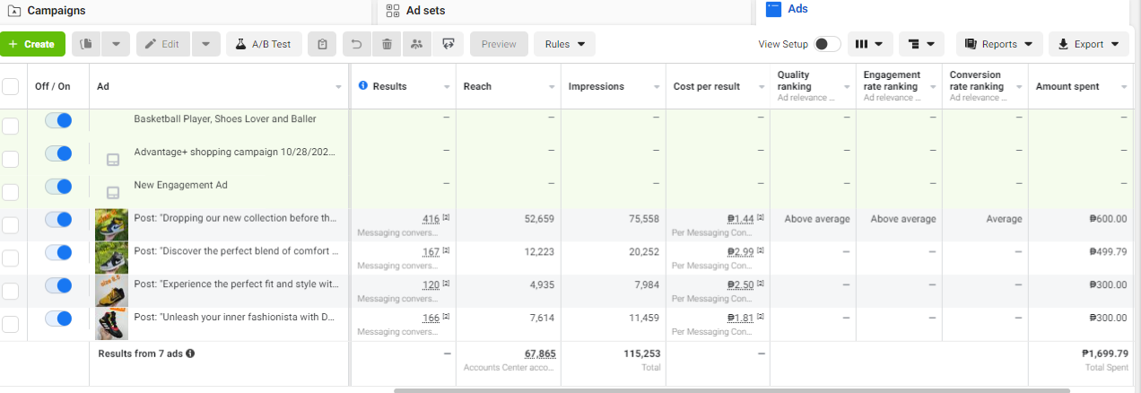Screen dimensions: 1141x393
Task: Click the Duplicate (copy) toolbar icon
Action: coord(88,44)
